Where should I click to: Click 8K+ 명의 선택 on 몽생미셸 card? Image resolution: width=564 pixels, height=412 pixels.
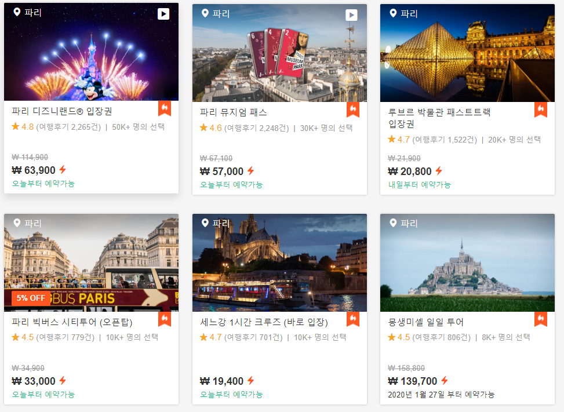(505, 337)
